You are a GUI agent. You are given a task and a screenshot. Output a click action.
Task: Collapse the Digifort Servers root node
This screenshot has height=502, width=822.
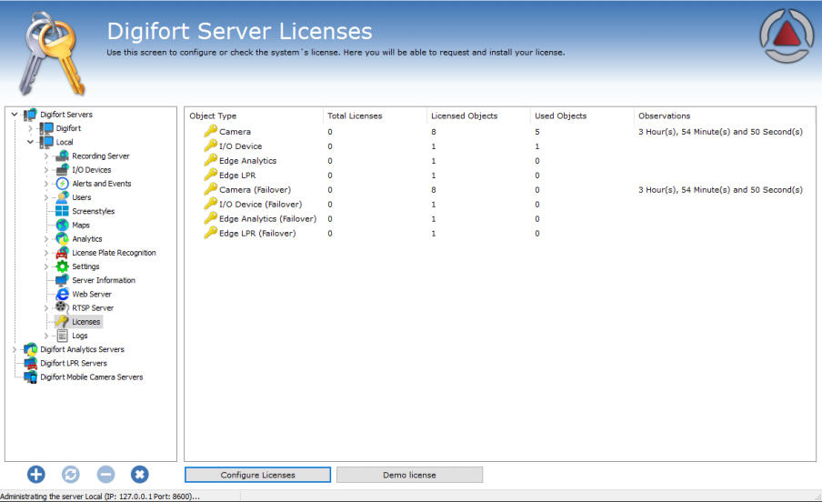click(x=15, y=114)
